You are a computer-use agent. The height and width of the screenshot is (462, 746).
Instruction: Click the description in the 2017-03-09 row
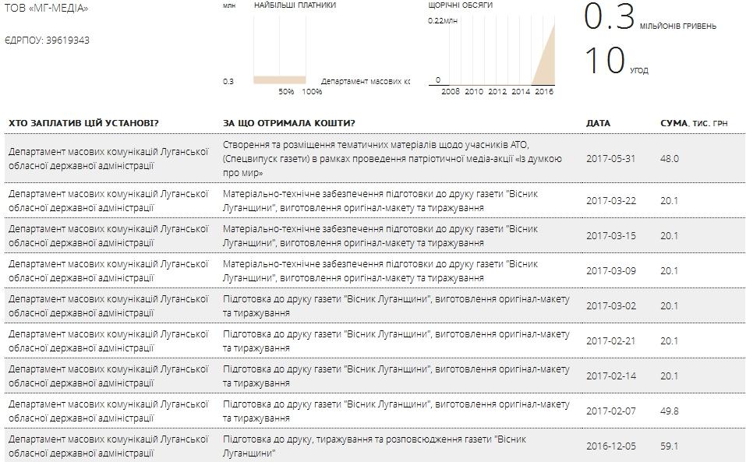tap(380, 270)
